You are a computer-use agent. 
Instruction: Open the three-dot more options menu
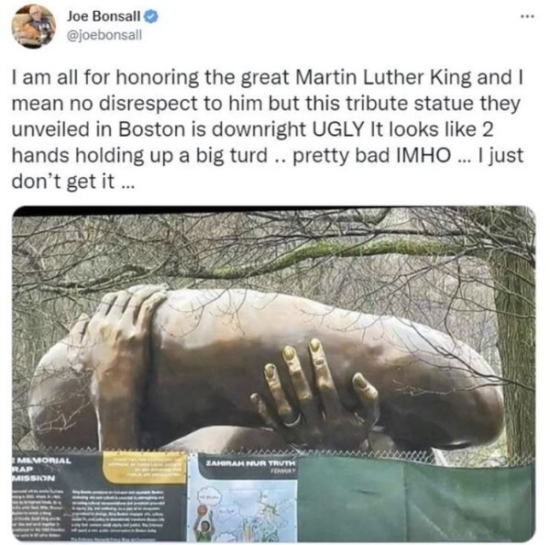[x=528, y=17]
